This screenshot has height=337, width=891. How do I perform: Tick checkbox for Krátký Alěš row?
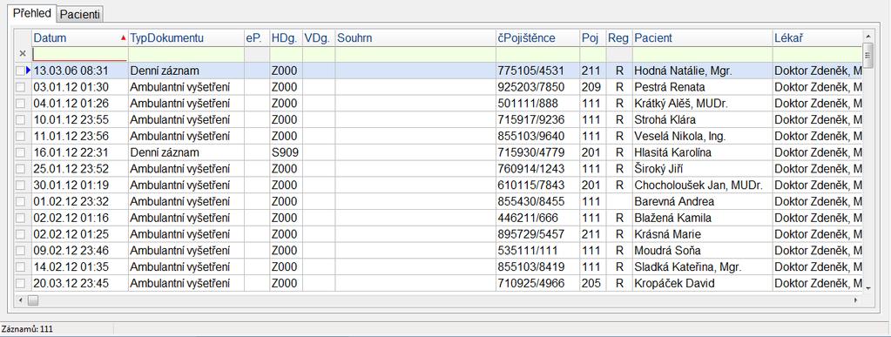20,104
